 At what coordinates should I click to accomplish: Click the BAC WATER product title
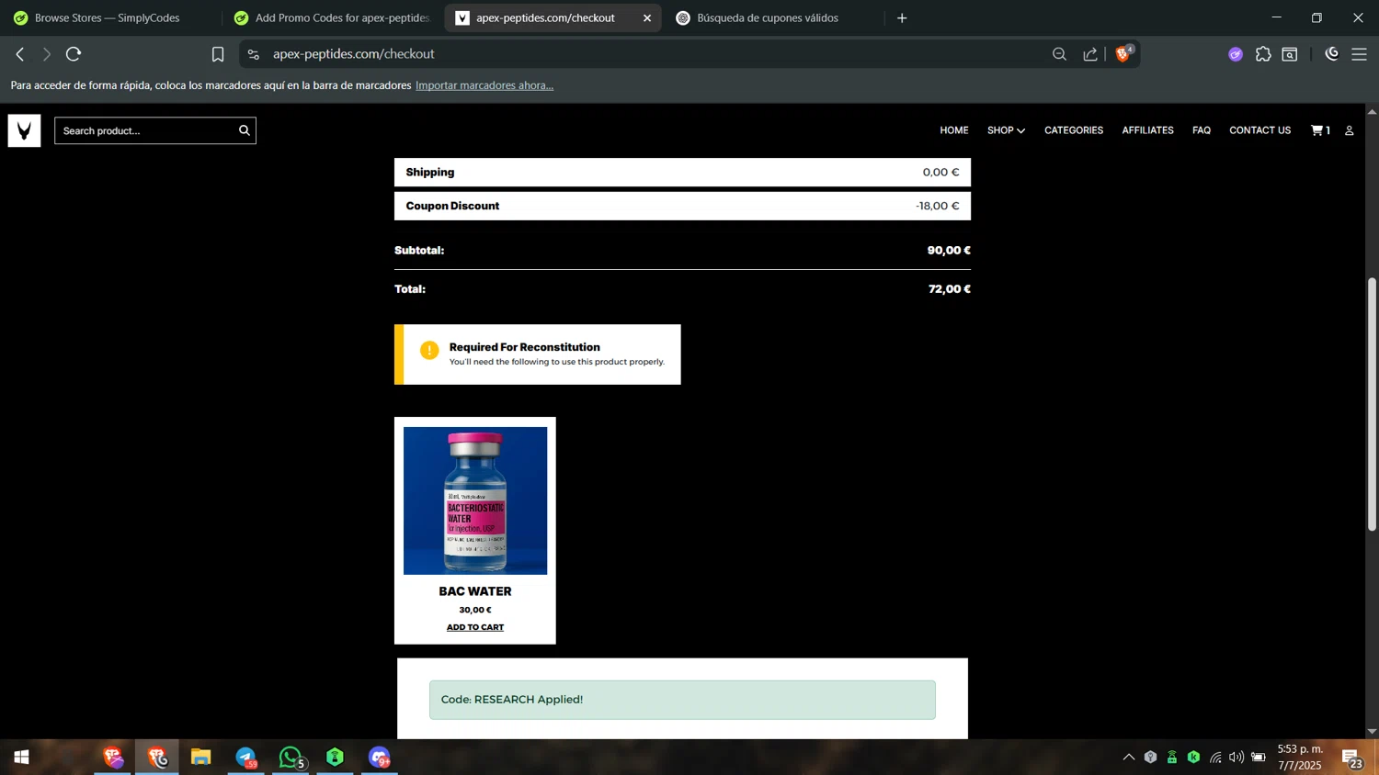(x=475, y=591)
